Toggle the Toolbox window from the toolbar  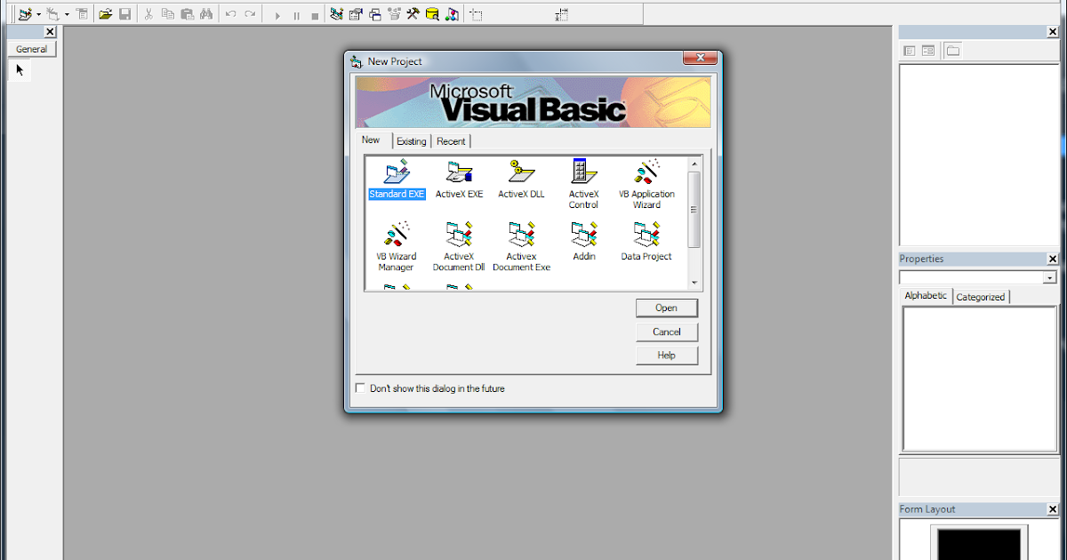[415, 13]
